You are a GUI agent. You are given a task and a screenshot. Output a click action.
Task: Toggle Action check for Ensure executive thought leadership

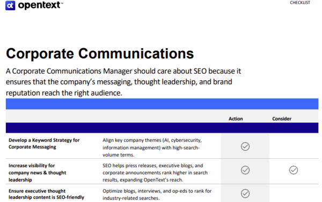[x=245, y=193]
